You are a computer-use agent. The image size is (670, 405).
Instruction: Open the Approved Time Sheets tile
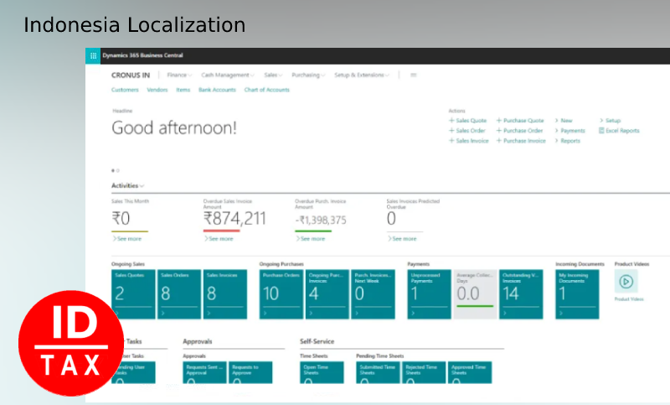(x=470, y=372)
